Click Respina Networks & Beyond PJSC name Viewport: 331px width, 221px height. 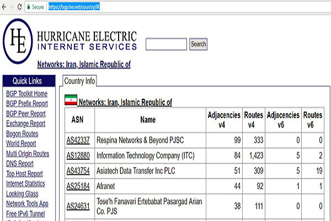pos(140,140)
